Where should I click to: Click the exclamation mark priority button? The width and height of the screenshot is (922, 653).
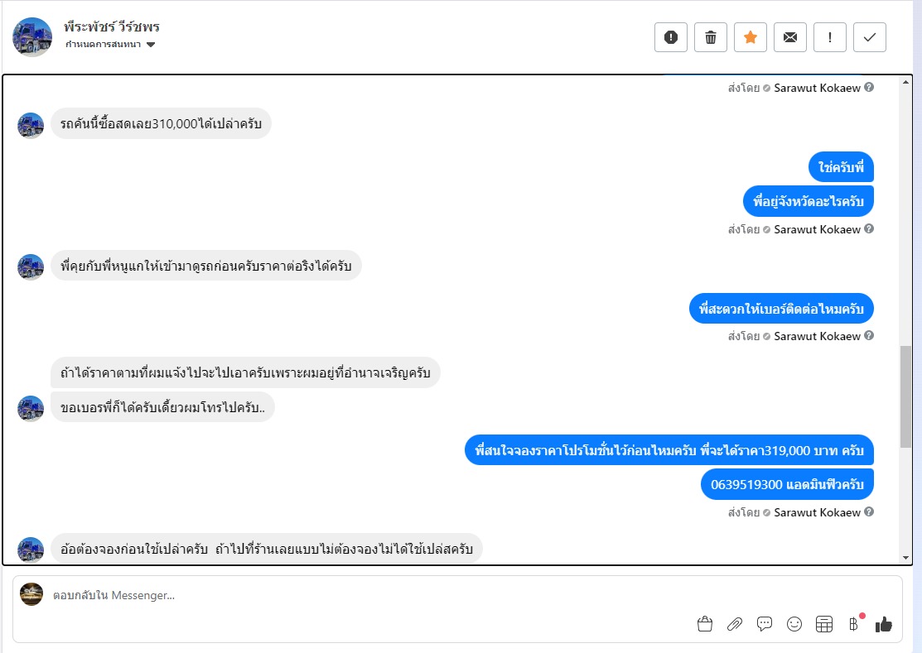point(830,37)
